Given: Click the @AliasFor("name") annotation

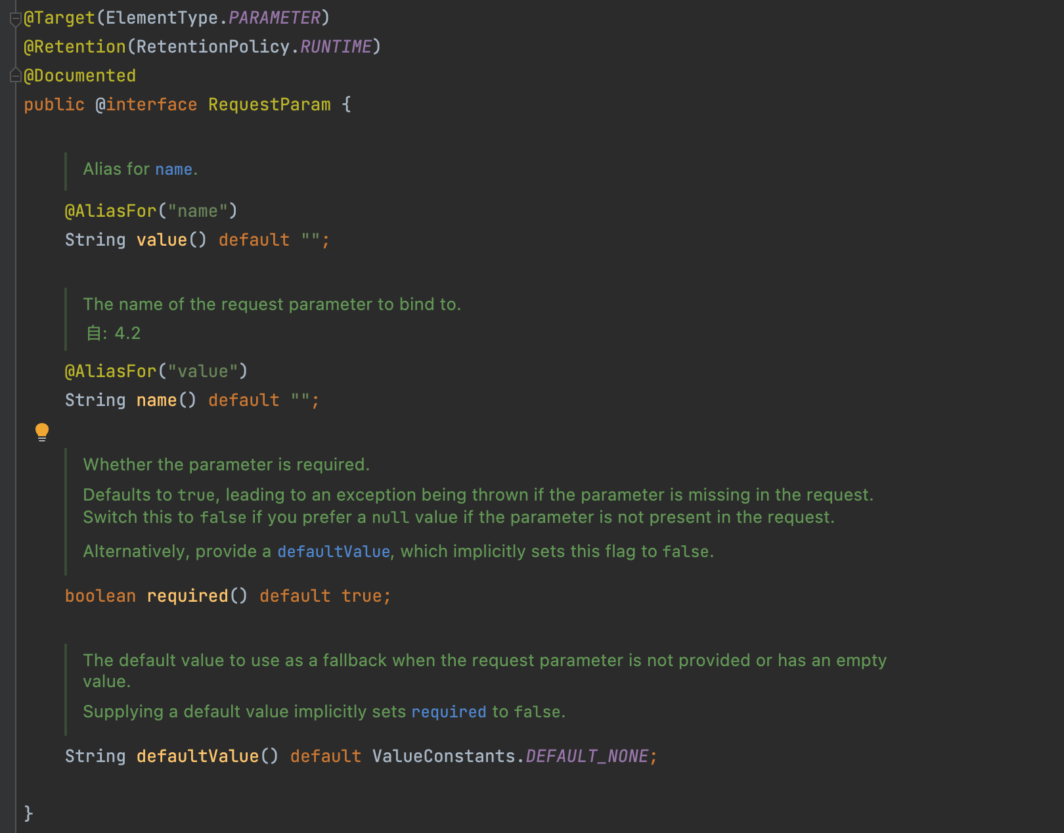Looking at the screenshot, I should click(151, 211).
